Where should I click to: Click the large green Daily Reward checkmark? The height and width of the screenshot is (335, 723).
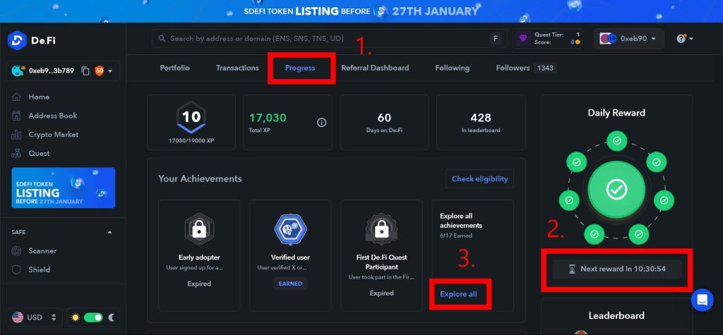click(616, 190)
